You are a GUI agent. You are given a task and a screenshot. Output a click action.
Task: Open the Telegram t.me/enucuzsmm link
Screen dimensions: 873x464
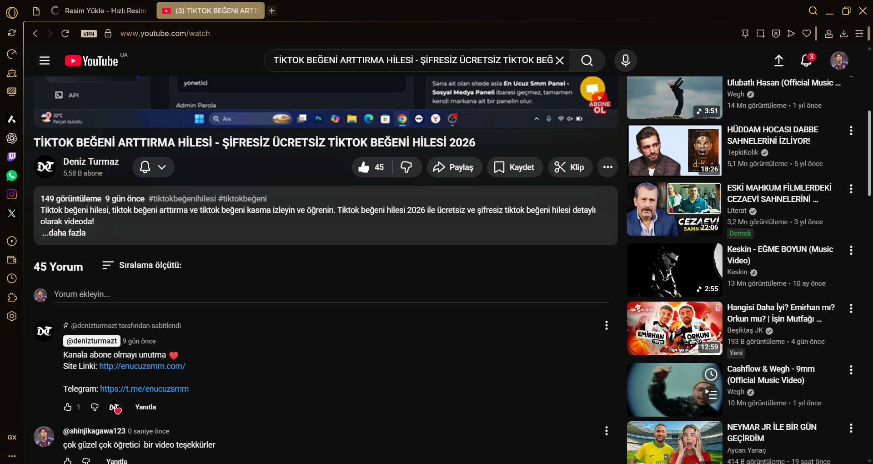point(145,389)
